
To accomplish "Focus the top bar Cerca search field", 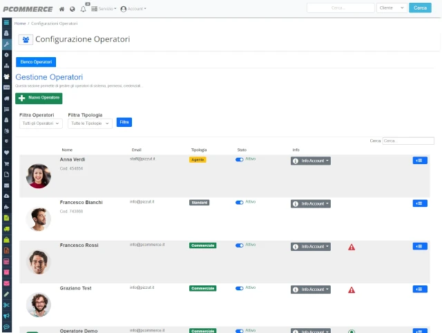I will pos(340,8).
